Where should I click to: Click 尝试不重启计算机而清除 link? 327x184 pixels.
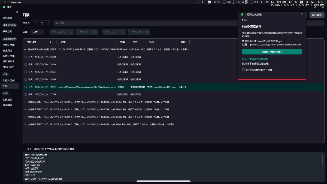256,59
